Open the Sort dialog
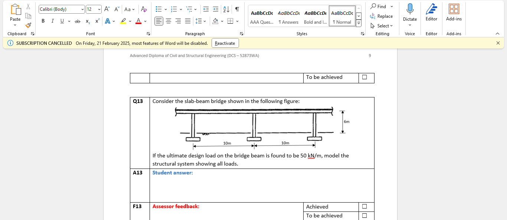Screen dimensions: 507x220 226,10
